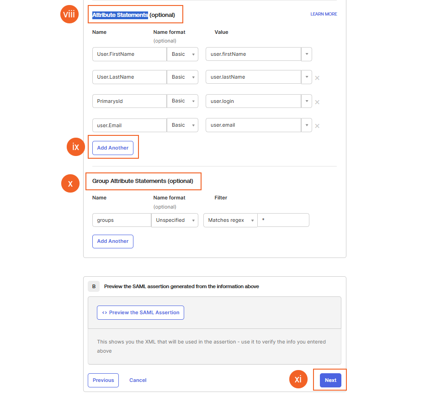This screenshot has width=425, height=408.
Task: Open Name format dropdown for User.FirstName
Action: coord(182,54)
